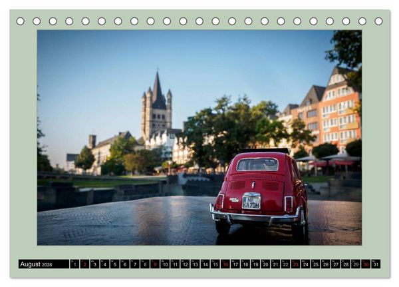The image size is (399, 287).
Task: Select day 31 in the calendar strip
Action: click(376, 264)
